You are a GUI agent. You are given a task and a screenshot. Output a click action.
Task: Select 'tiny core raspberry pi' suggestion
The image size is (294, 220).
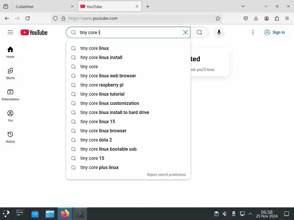coord(128,85)
